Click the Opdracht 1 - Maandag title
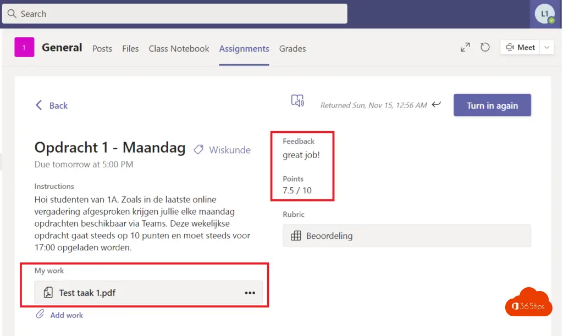The height and width of the screenshot is (336, 563). pos(110,147)
